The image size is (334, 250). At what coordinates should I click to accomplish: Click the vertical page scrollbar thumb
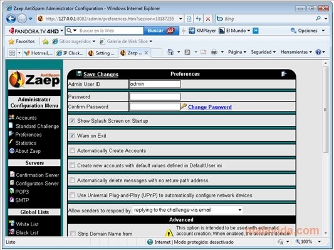click(325, 110)
